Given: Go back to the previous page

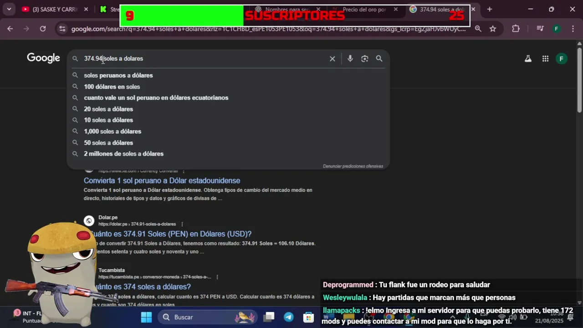Looking at the screenshot, I should (10, 29).
